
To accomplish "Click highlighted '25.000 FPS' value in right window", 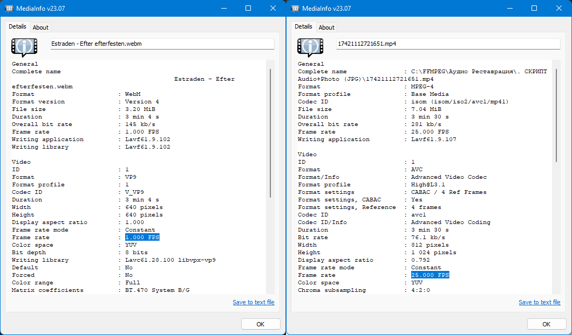I will (x=430, y=275).
